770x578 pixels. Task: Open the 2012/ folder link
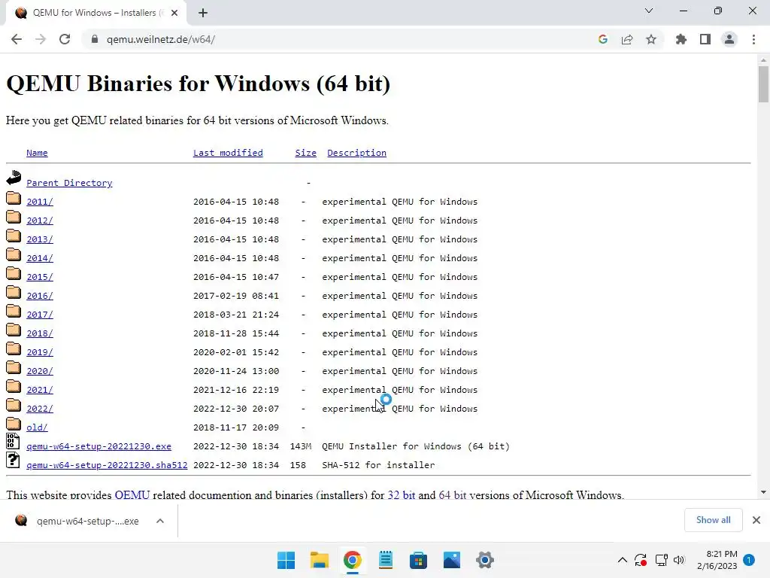[40, 221]
